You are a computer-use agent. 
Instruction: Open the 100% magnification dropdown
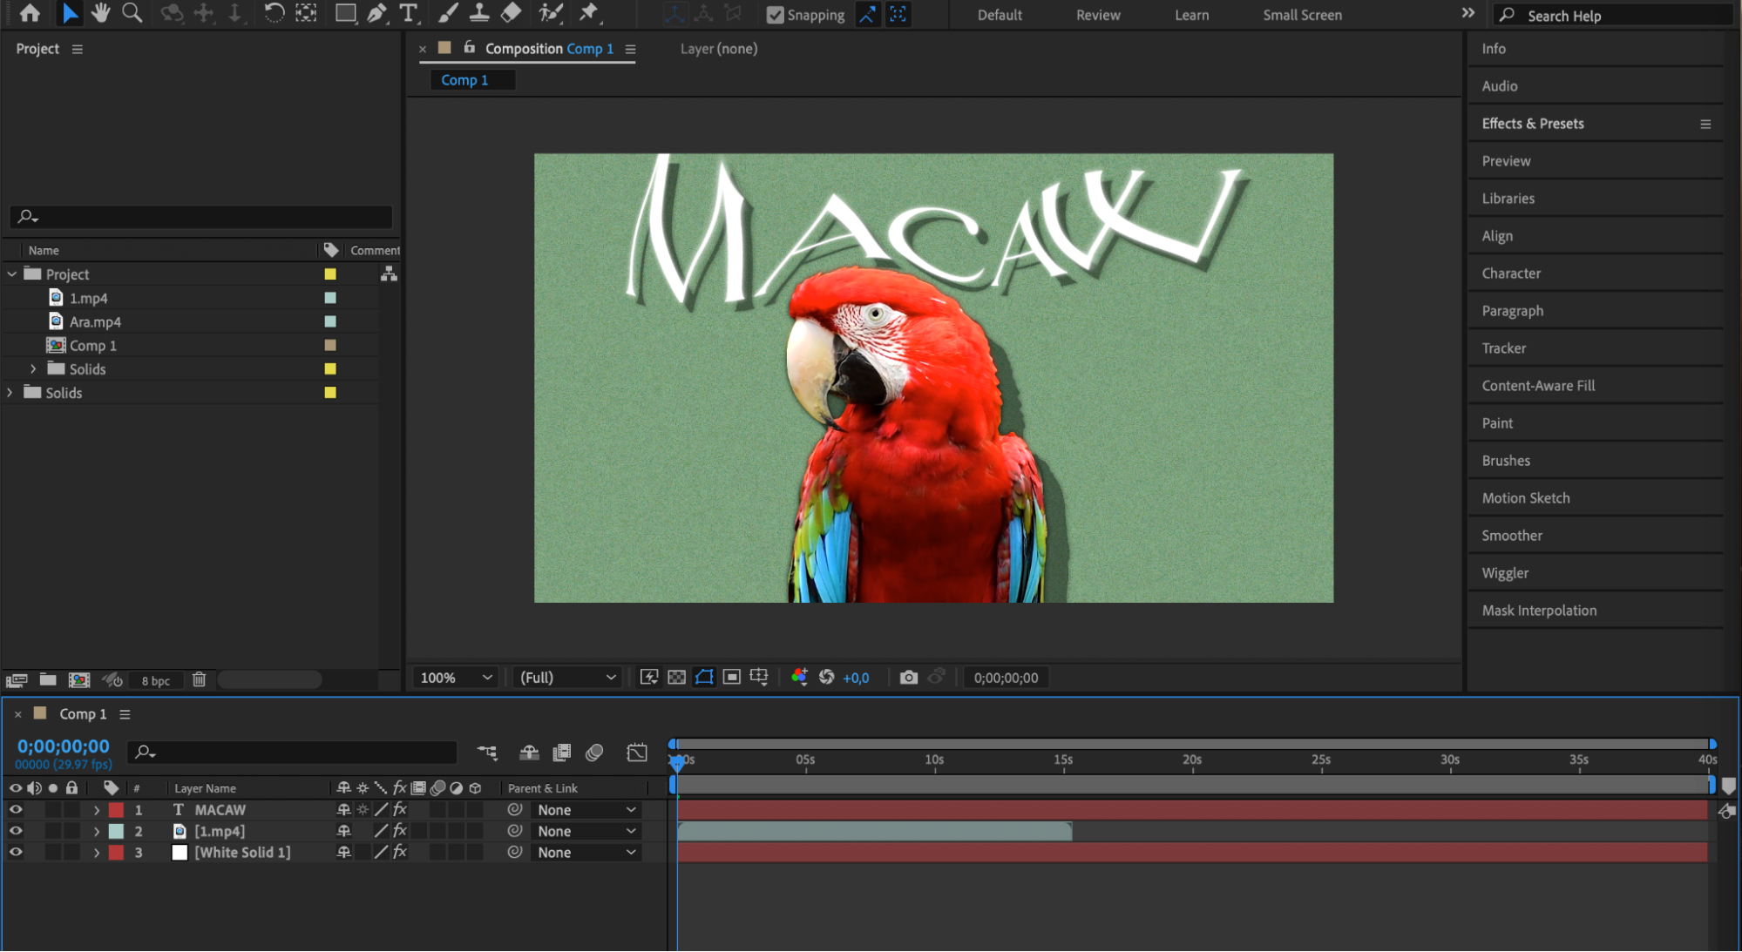click(x=456, y=678)
